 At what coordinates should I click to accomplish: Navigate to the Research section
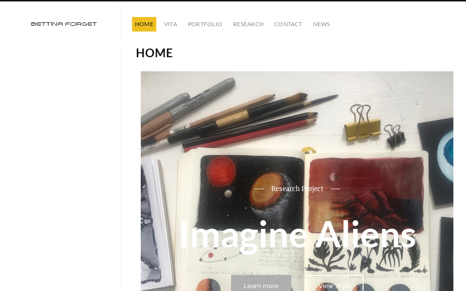(x=248, y=24)
